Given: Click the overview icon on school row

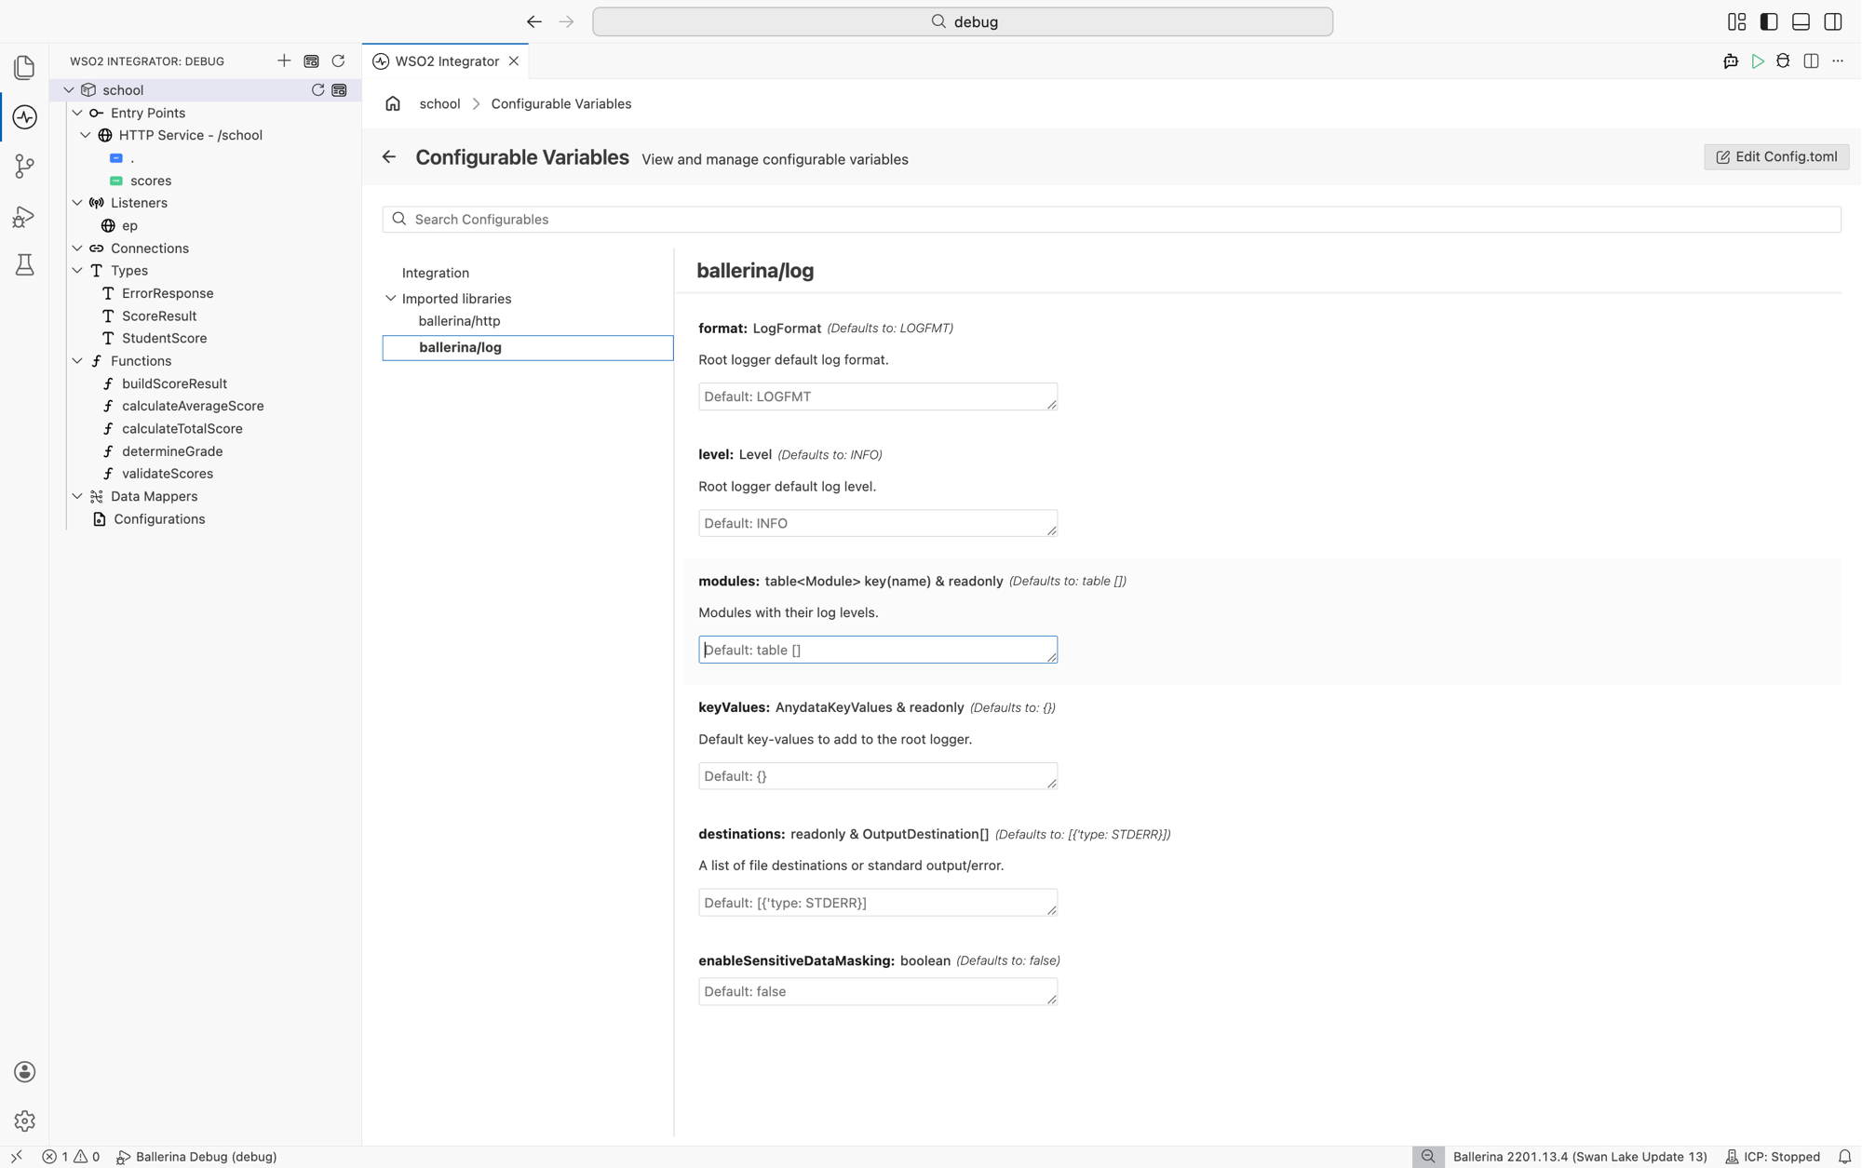Looking at the screenshot, I should (x=339, y=90).
